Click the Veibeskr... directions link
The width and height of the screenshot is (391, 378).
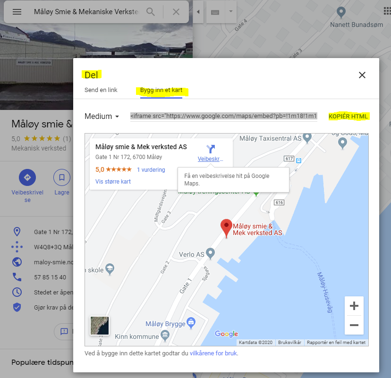pos(210,159)
